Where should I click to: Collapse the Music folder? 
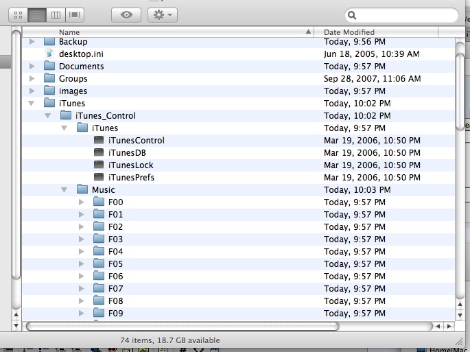(64, 190)
